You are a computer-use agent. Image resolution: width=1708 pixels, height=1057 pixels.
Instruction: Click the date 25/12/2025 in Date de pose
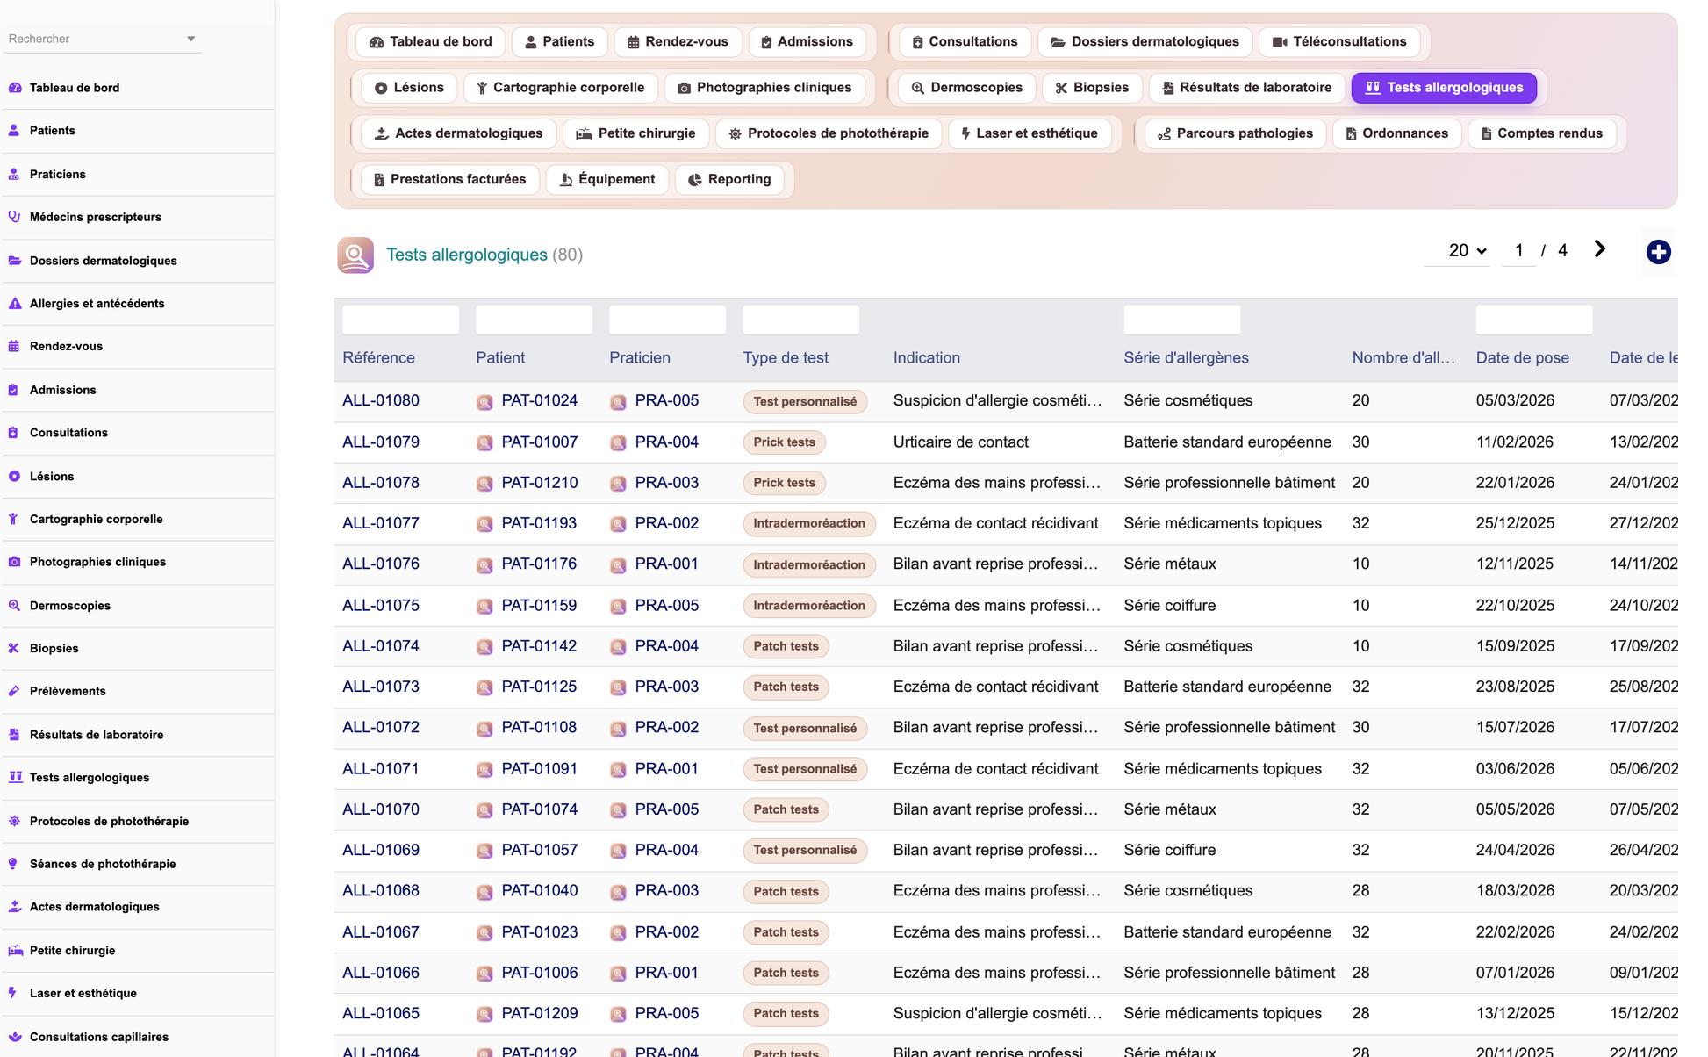tap(1515, 523)
